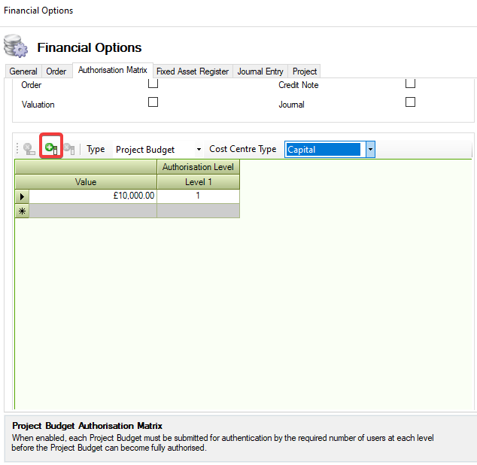The width and height of the screenshot is (477, 465).
Task: Select the £10,000.00 row arrow indicator
Action: 22,196
